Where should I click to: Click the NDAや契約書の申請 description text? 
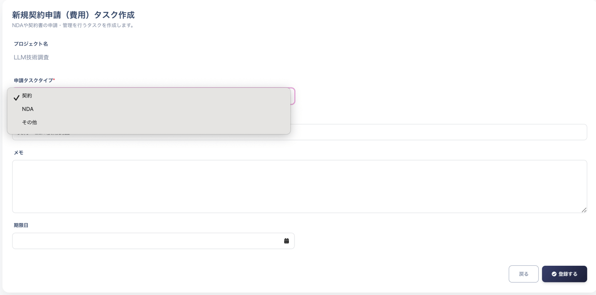(73, 25)
